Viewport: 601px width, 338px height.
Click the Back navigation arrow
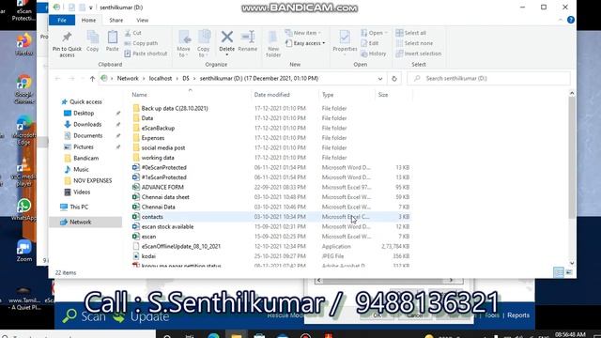point(58,79)
